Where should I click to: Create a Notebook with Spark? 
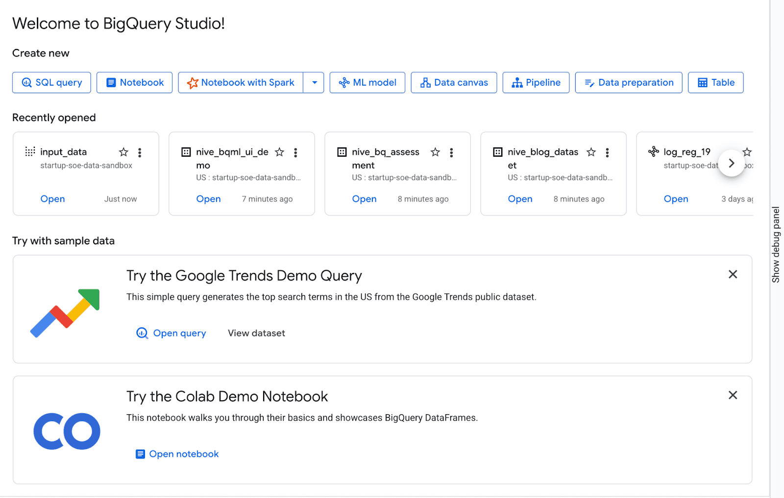241,82
